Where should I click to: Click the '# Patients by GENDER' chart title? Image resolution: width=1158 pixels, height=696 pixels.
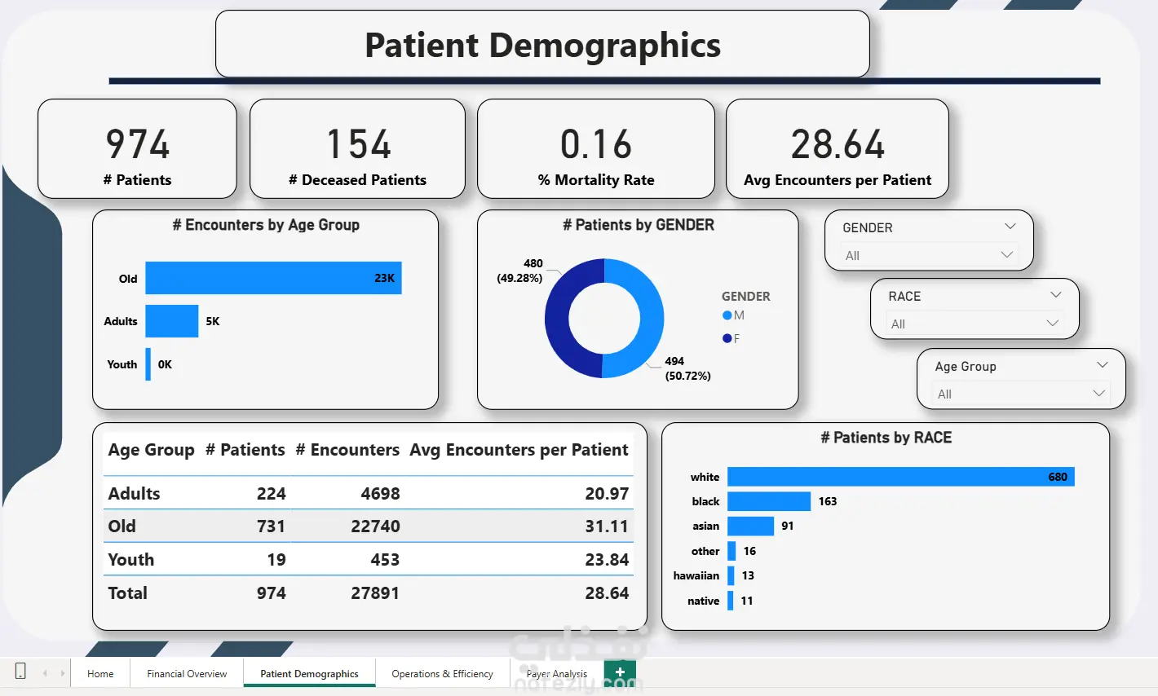(x=639, y=225)
